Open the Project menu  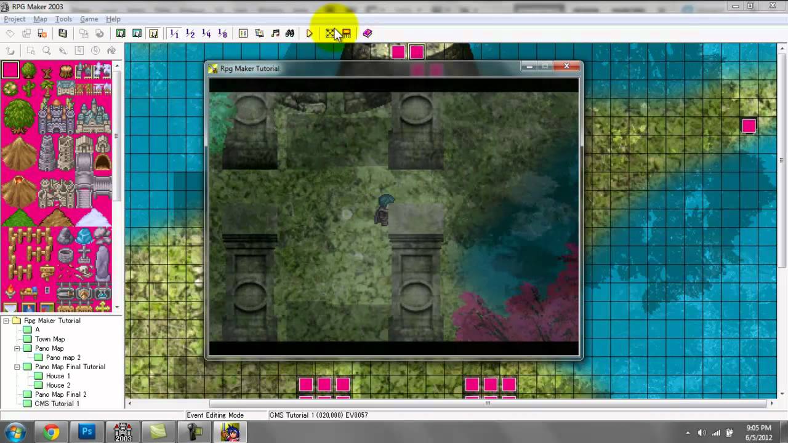click(x=15, y=19)
